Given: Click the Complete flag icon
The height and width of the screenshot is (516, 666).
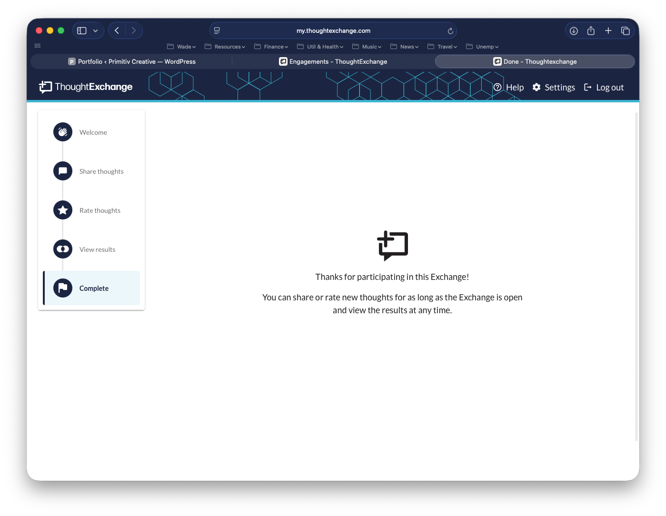Looking at the screenshot, I should click(63, 288).
